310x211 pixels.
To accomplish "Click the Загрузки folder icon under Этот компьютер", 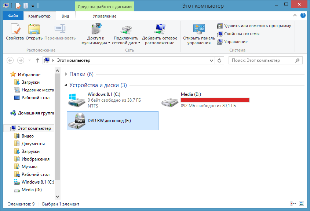I will click(17, 151).
